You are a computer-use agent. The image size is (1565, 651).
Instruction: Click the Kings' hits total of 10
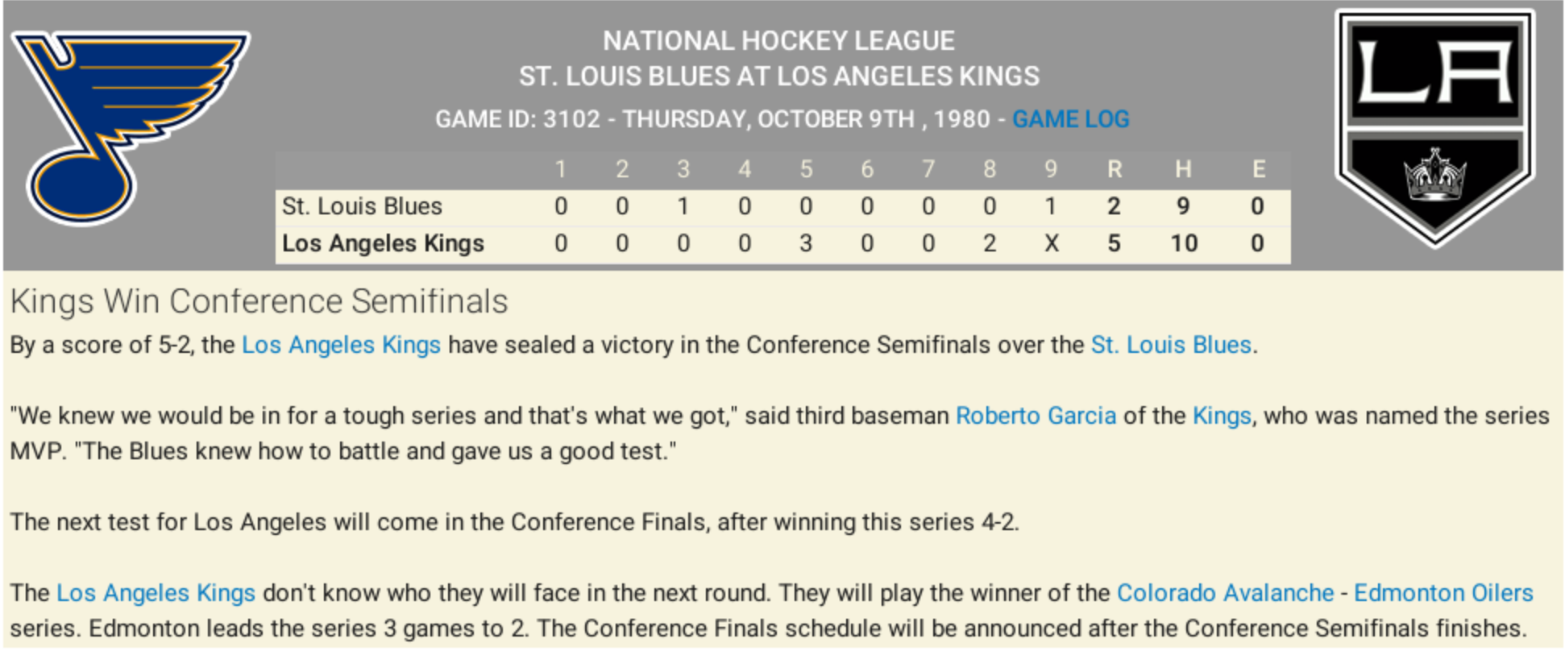click(1183, 243)
